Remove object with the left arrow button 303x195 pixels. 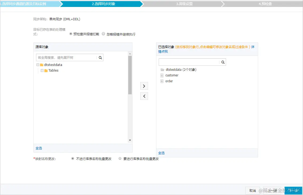point(144,96)
